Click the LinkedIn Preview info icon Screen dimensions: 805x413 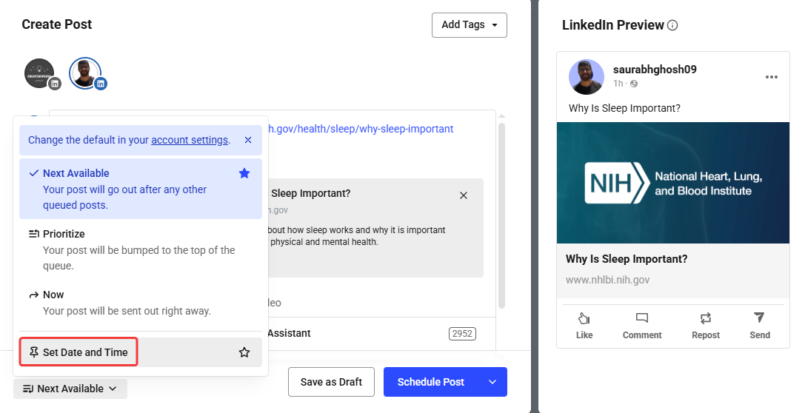tap(672, 25)
